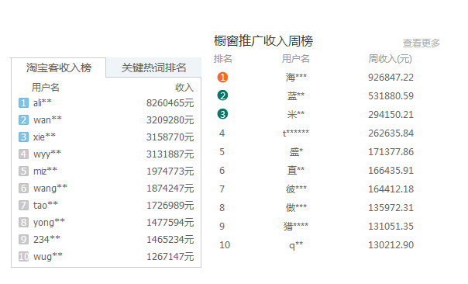Click income value 1477594元
The image size is (468, 284).
170,222
